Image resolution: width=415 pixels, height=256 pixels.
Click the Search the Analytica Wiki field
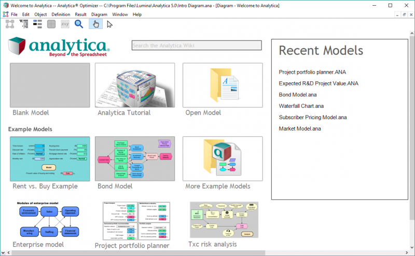[197, 45]
